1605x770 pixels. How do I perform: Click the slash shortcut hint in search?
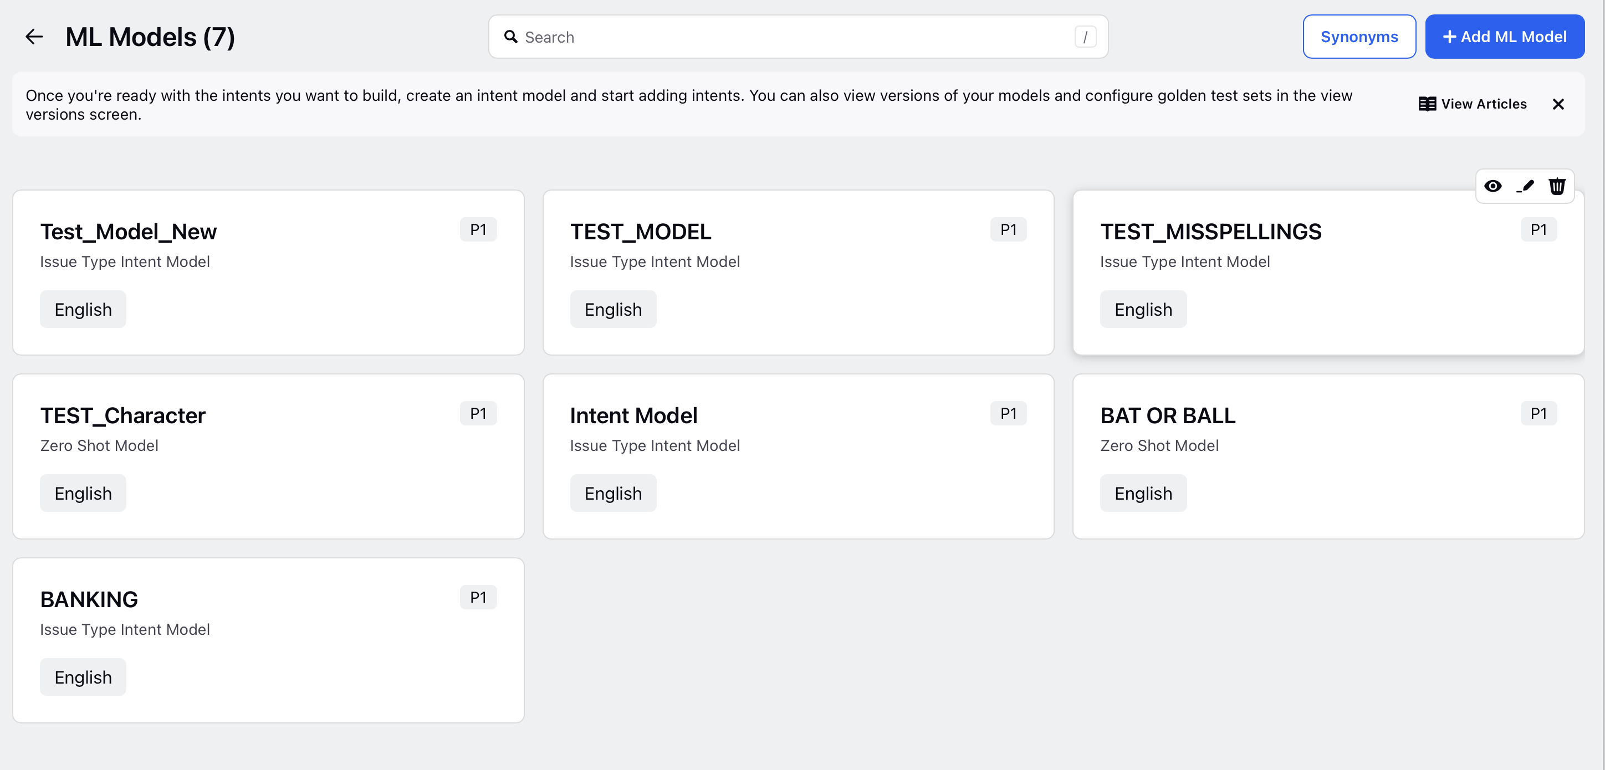point(1085,37)
